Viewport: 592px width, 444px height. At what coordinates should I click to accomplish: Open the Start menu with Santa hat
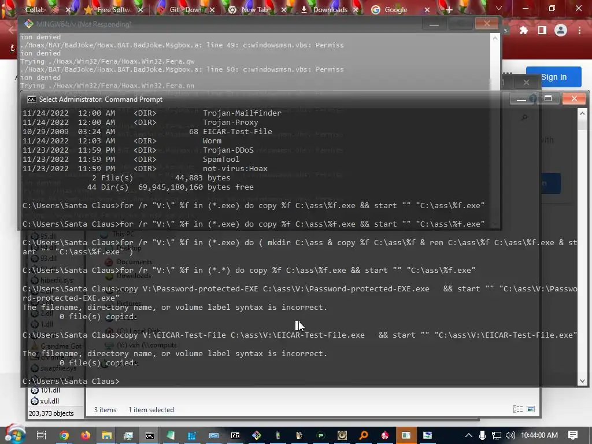click(x=15, y=435)
